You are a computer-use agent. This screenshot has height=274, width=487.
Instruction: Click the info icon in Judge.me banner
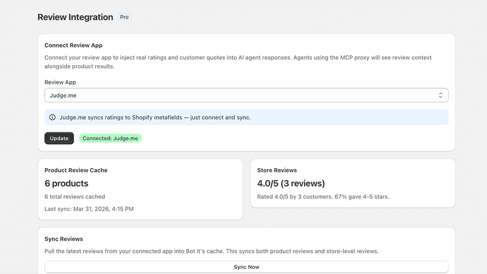pyautogui.click(x=52, y=118)
